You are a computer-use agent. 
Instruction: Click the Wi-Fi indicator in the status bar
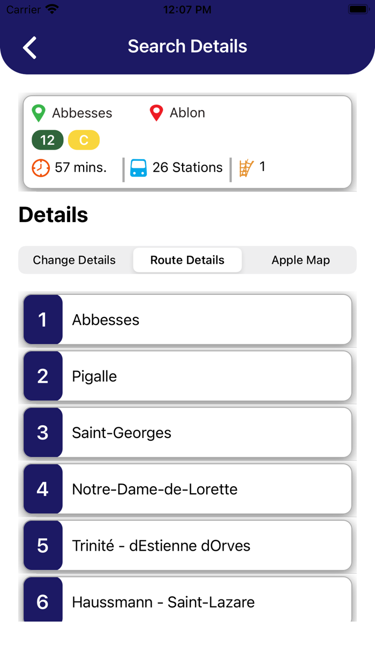click(x=51, y=9)
